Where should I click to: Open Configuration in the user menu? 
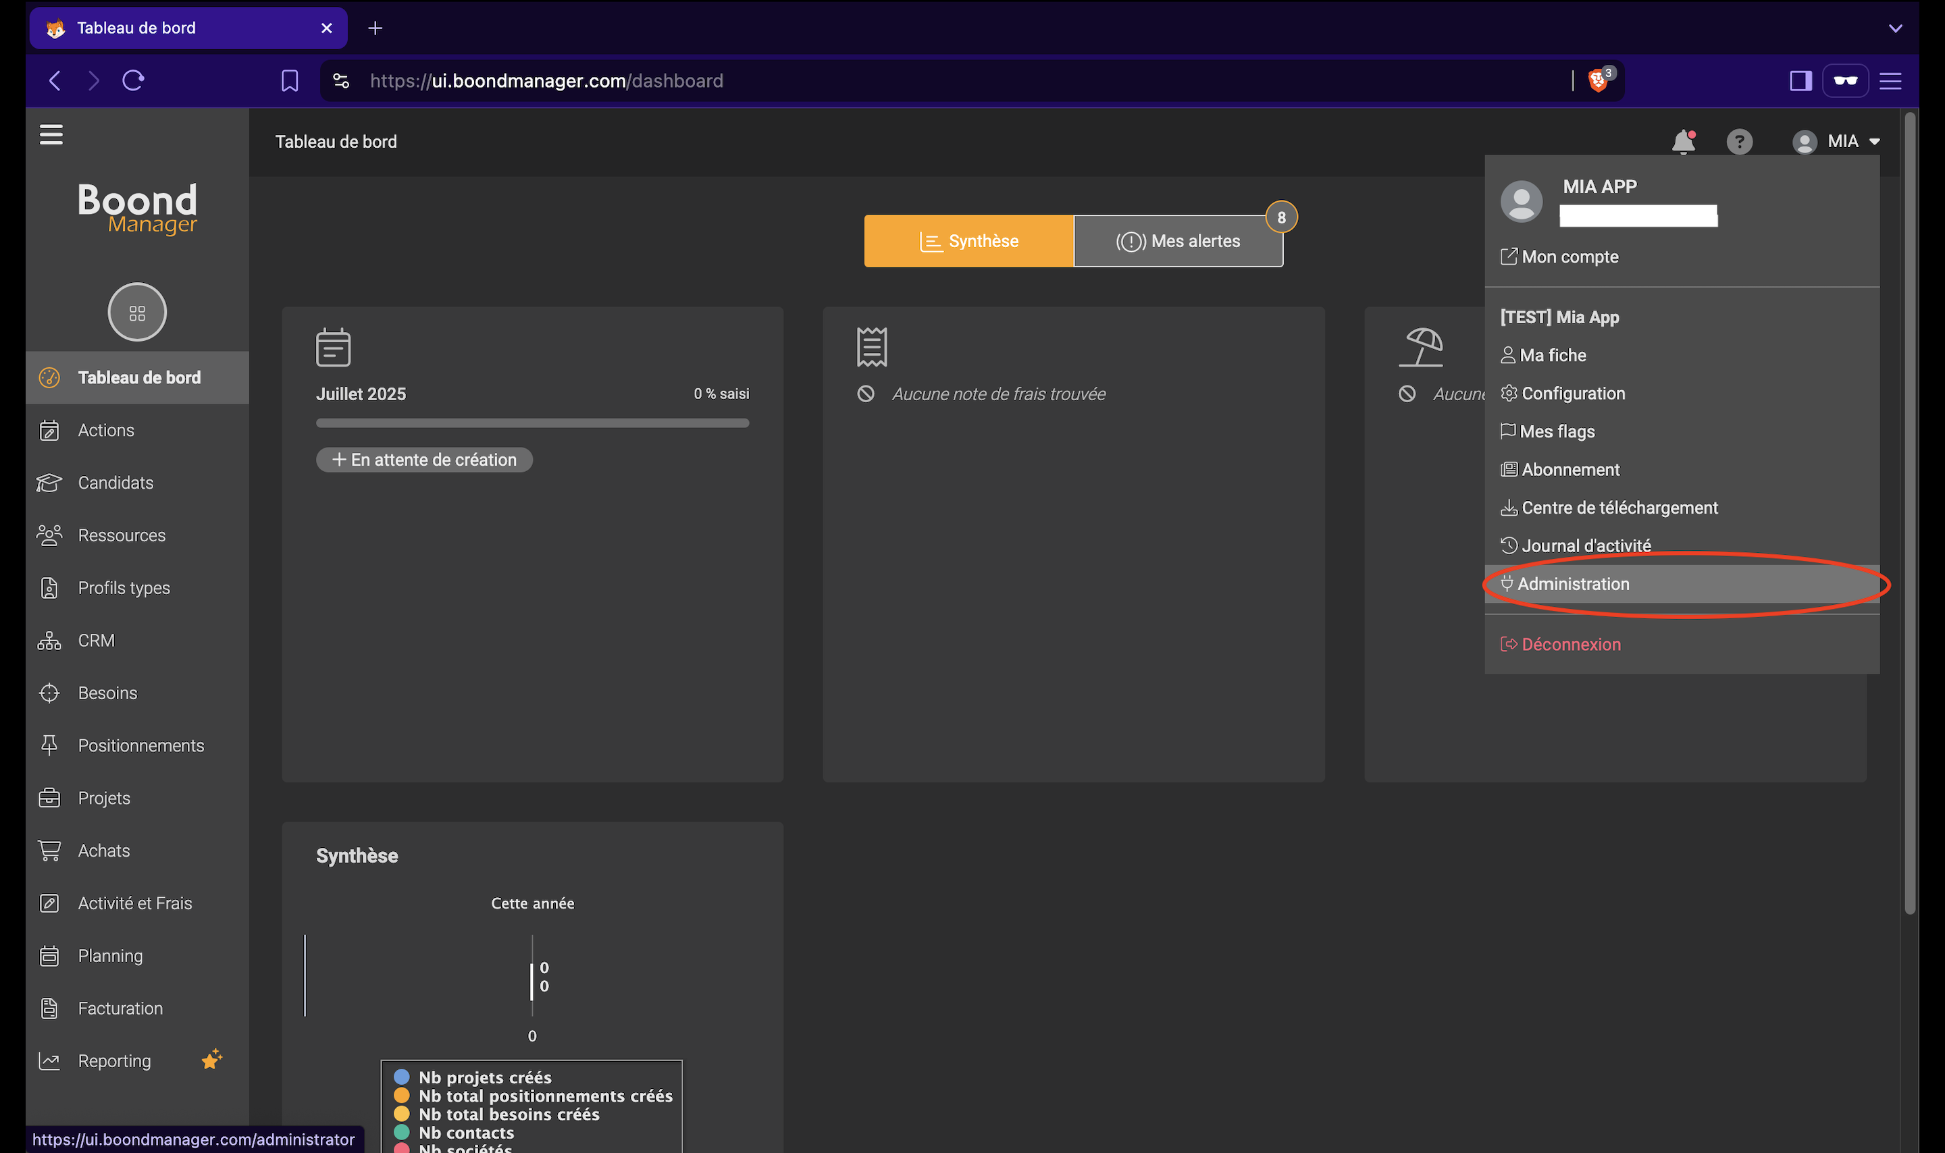point(1682,393)
